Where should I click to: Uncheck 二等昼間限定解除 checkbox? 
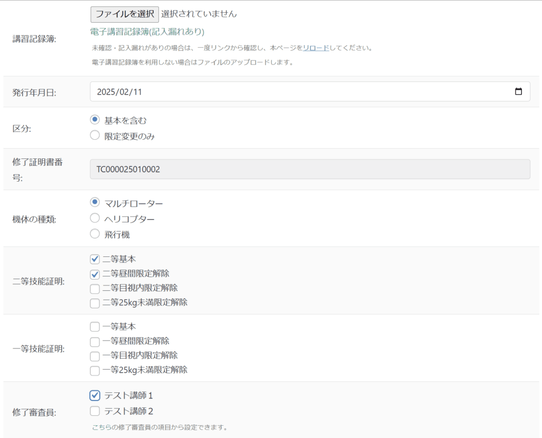point(95,274)
